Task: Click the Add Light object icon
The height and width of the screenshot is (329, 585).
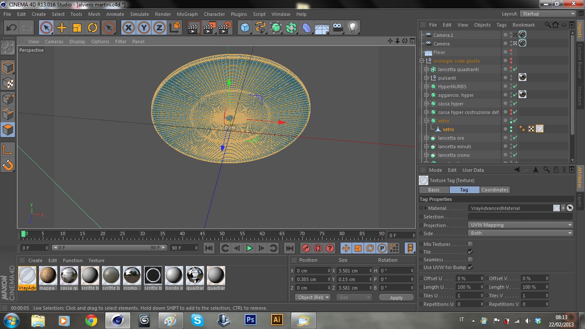Action: coord(352,28)
